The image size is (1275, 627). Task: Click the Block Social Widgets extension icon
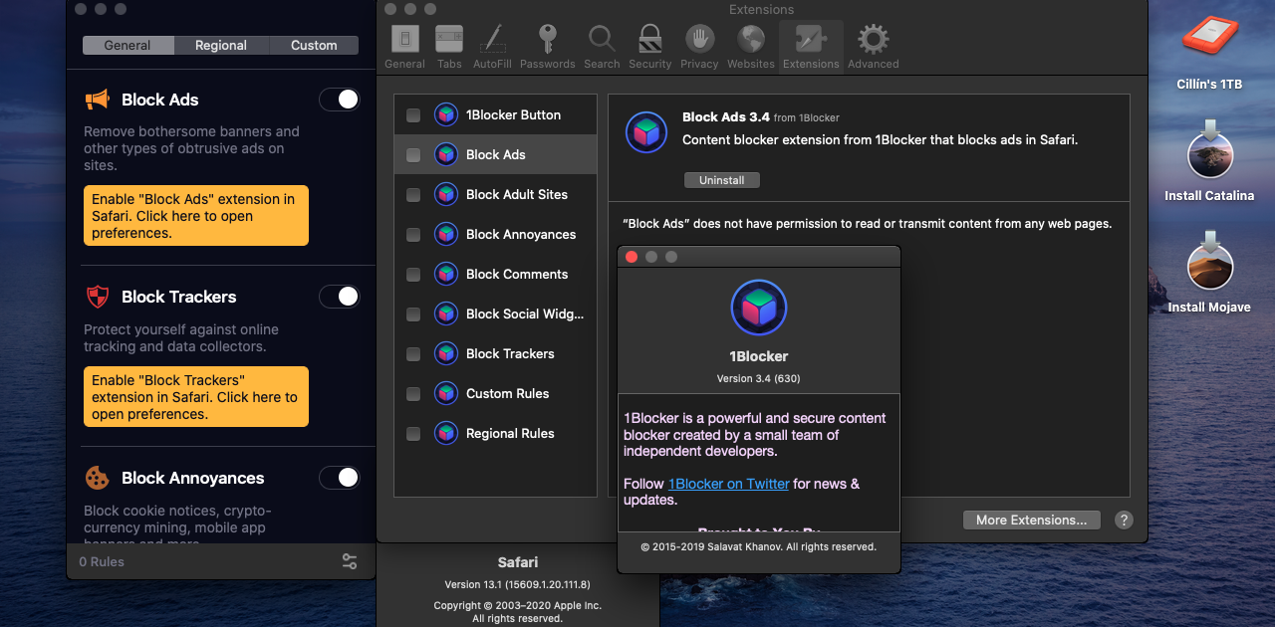446,313
